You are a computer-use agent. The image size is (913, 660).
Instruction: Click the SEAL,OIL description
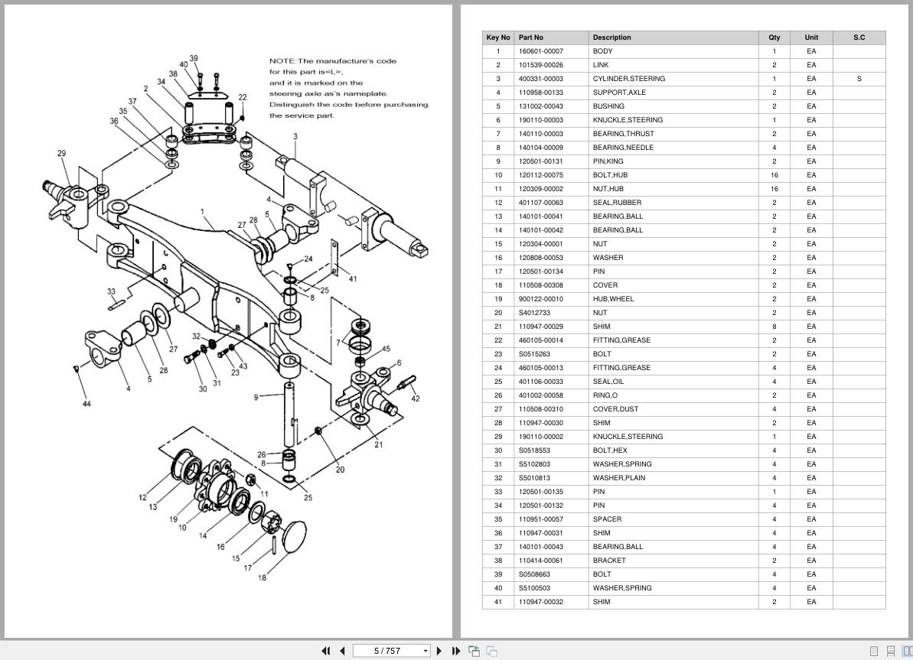[x=608, y=382]
